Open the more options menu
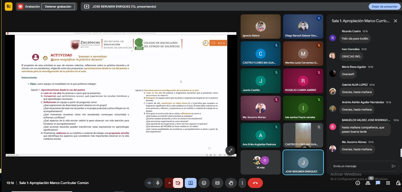Viewport: 402px width, 192px height. [242, 183]
